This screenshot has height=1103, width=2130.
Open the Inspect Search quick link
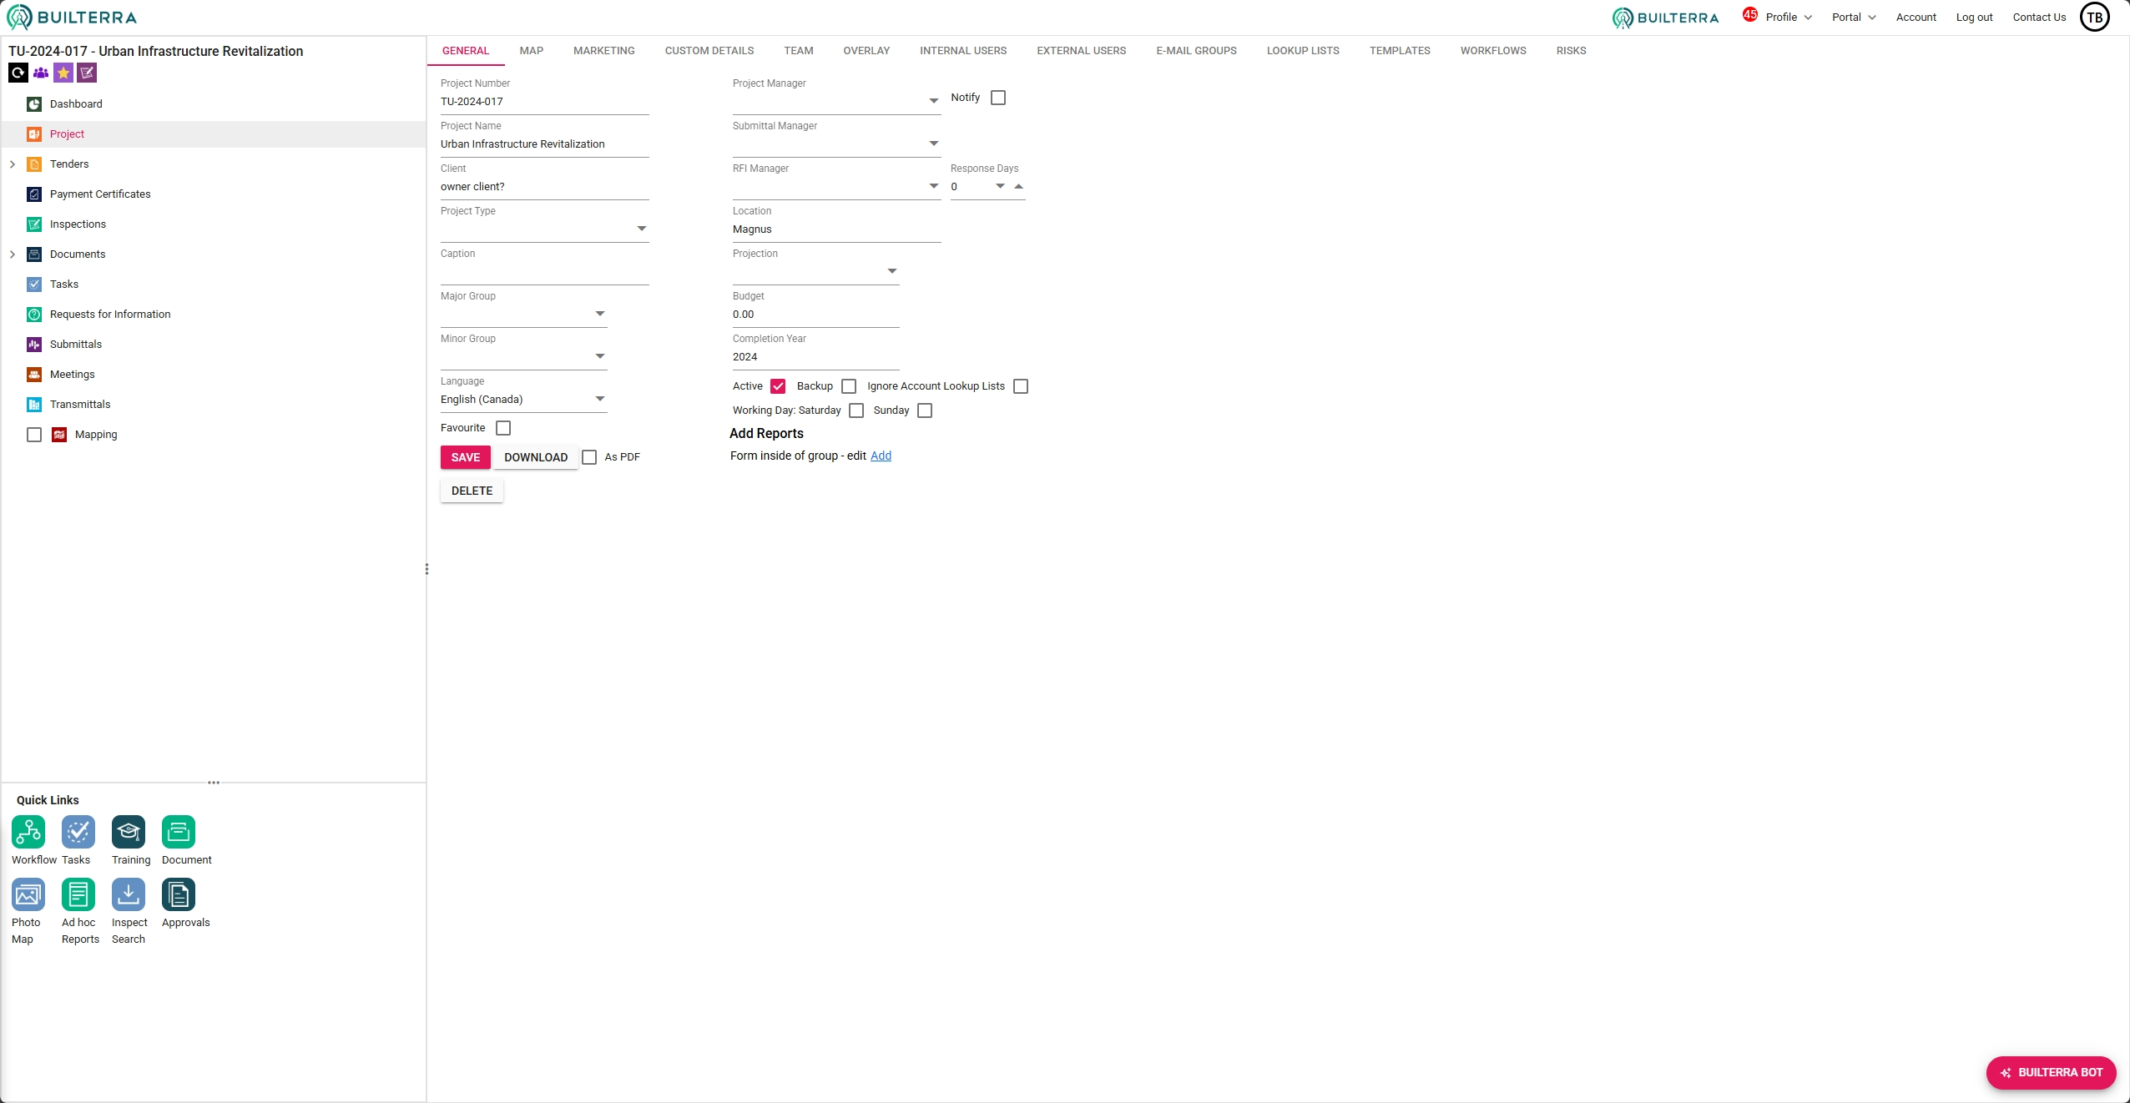129,894
